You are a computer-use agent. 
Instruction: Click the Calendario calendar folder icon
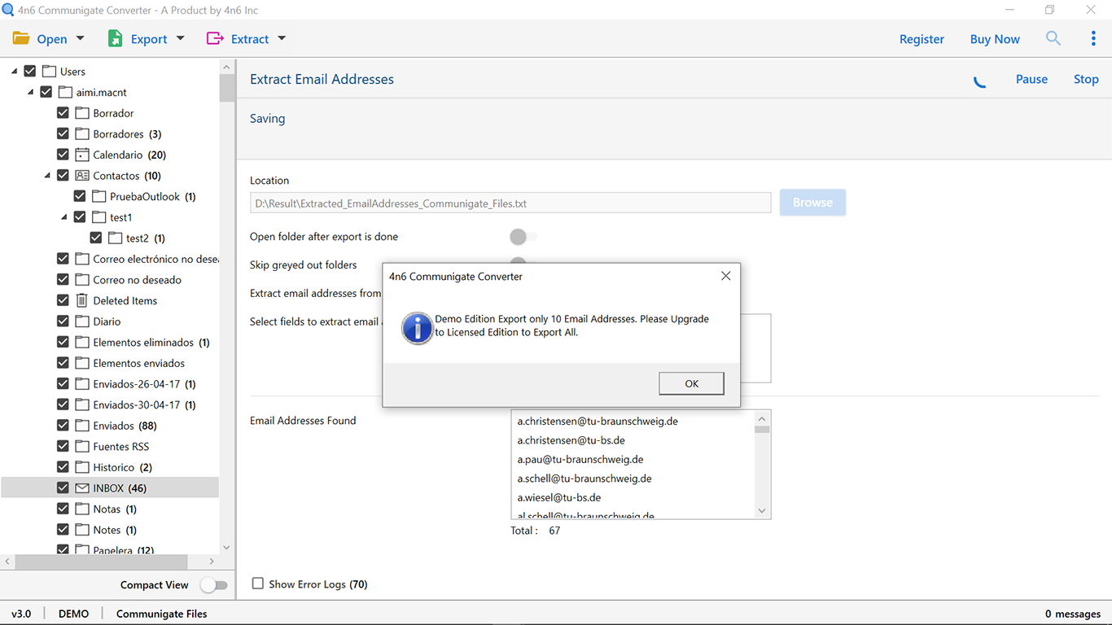click(x=82, y=155)
